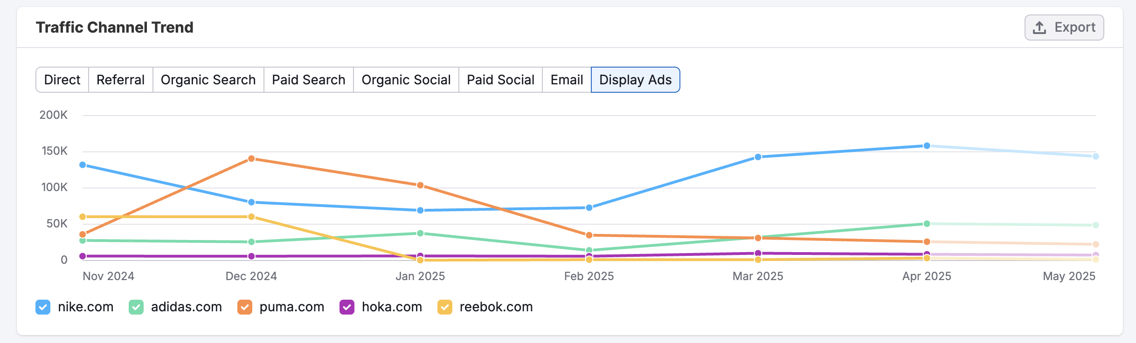Click adidas.com April 2025 data point
This screenshot has height=343, width=1136.
click(x=927, y=224)
